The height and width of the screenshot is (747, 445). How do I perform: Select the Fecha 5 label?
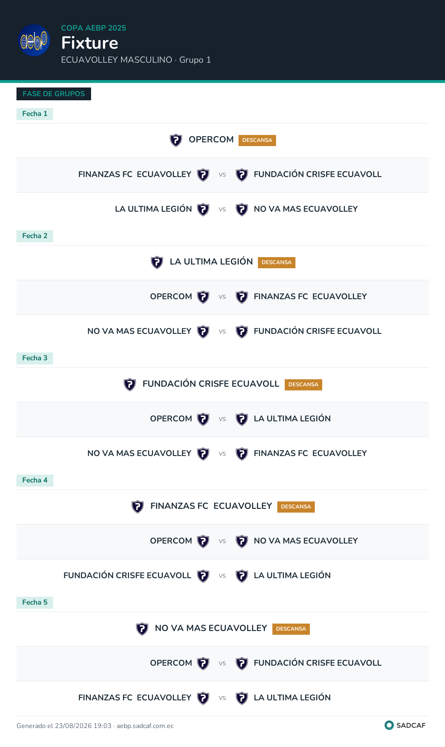[35, 603]
